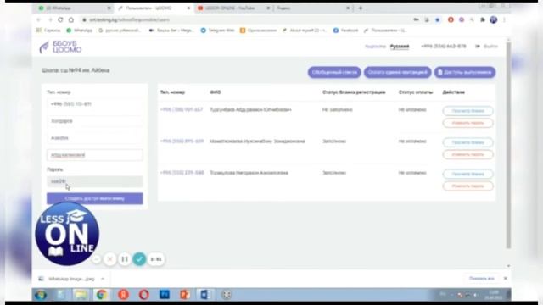
Task: Log out with the Выйти link
Action: pyautogui.click(x=487, y=47)
